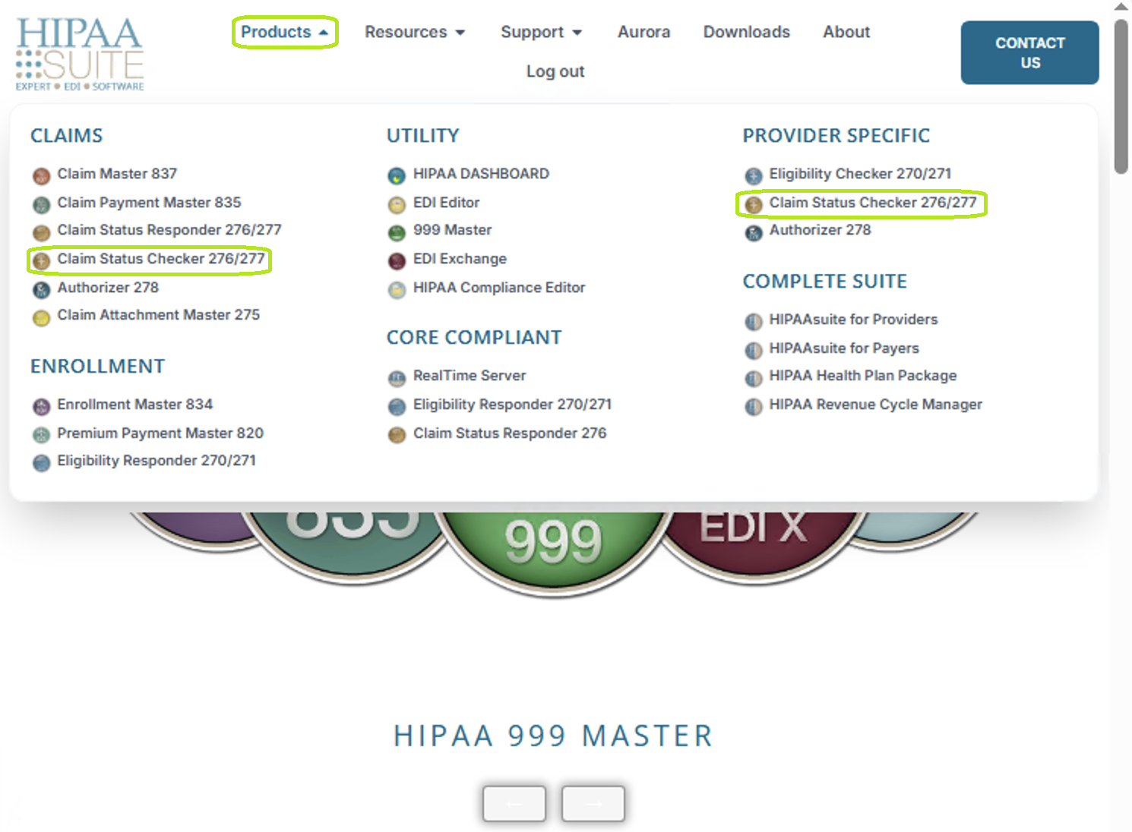Go to the Downloads page

coord(746,32)
